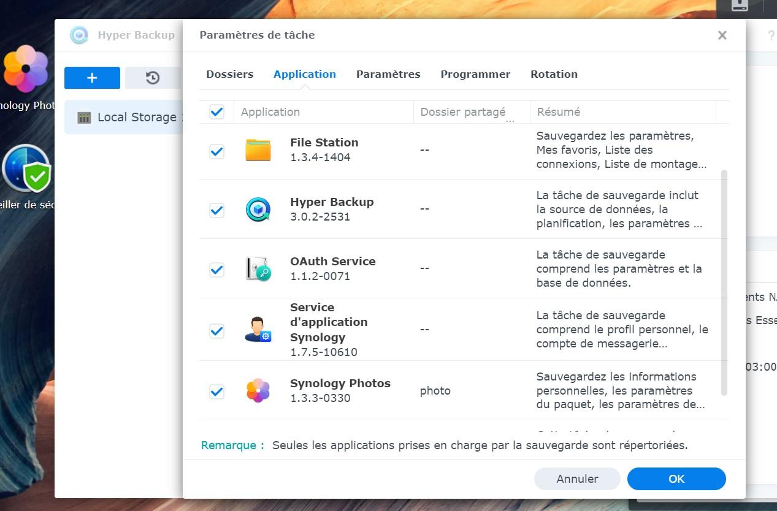777x511 pixels.
Task: Click the backup history clock icon
Action: pyautogui.click(x=153, y=78)
